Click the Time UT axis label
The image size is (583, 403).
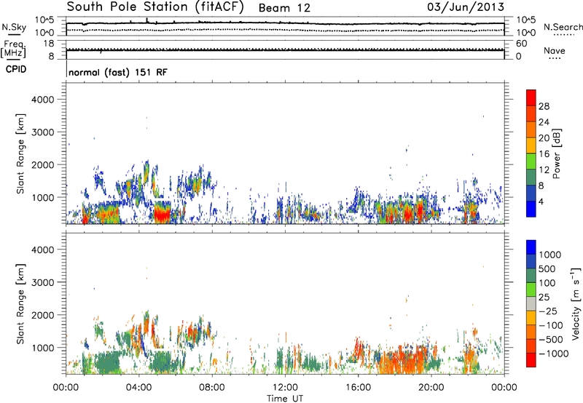[x=285, y=399]
